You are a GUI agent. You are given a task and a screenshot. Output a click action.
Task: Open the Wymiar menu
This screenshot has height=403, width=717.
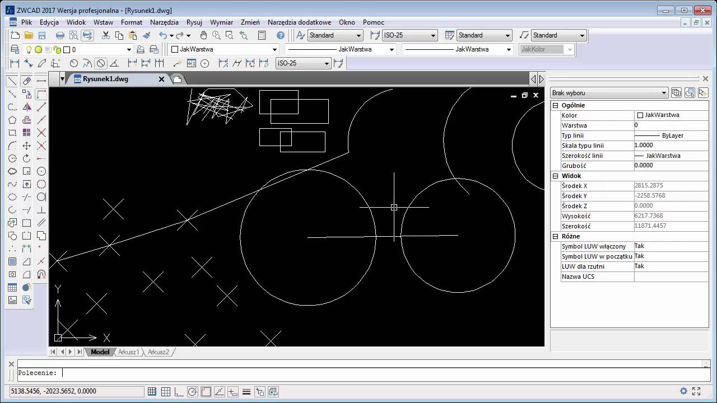221,22
